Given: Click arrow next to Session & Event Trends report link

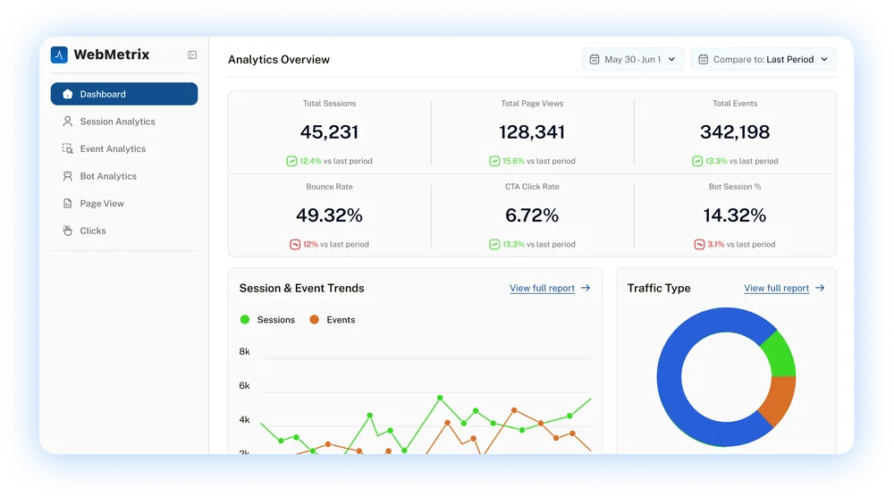Looking at the screenshot, I should pyautogui.click(x=586, y=288).
